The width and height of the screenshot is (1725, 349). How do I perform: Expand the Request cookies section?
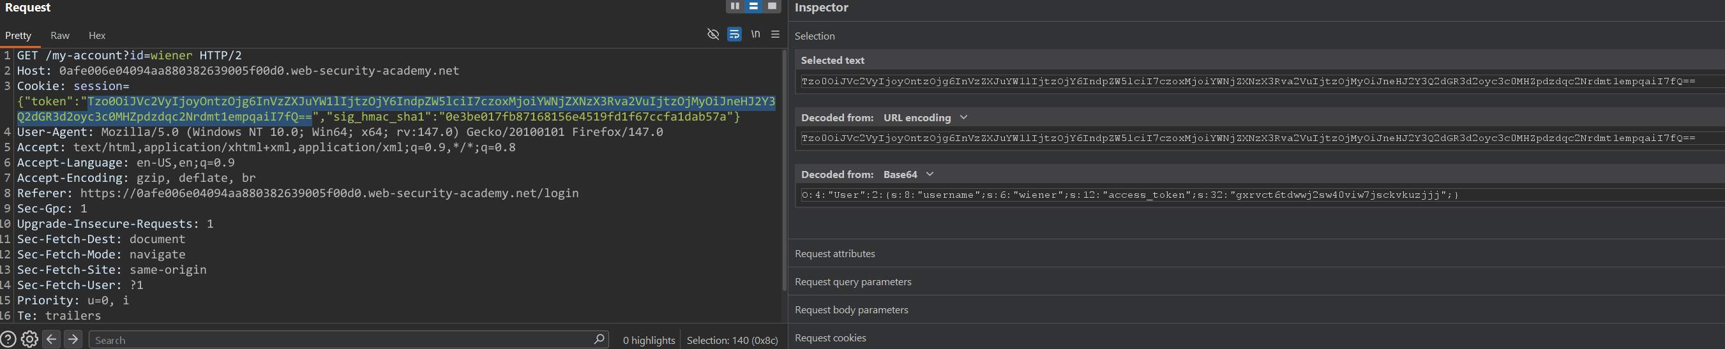pos(831,338)
